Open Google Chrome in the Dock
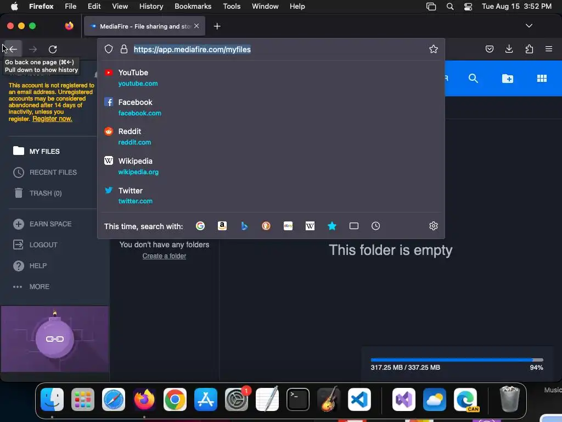Viewport: 562px width, 422px height. (175, 399)
